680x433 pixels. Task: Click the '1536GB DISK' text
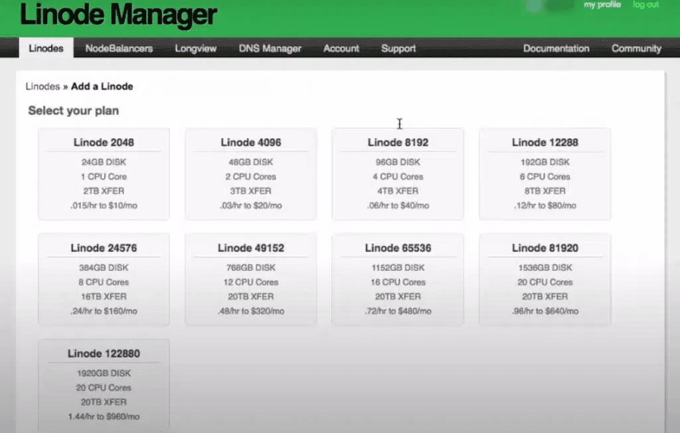click(x=545, y=267)
